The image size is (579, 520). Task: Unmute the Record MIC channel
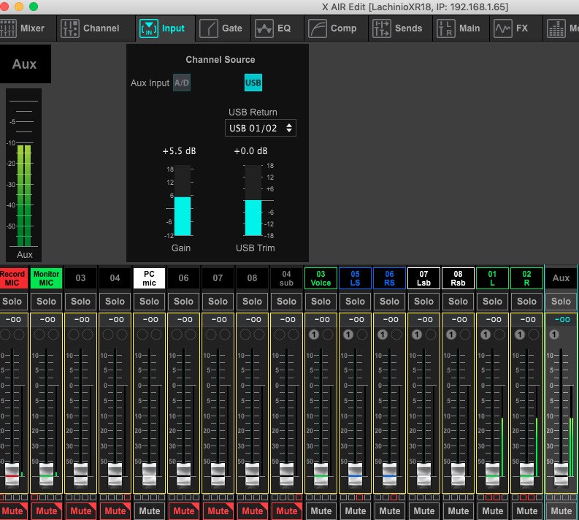coord(12,511)
